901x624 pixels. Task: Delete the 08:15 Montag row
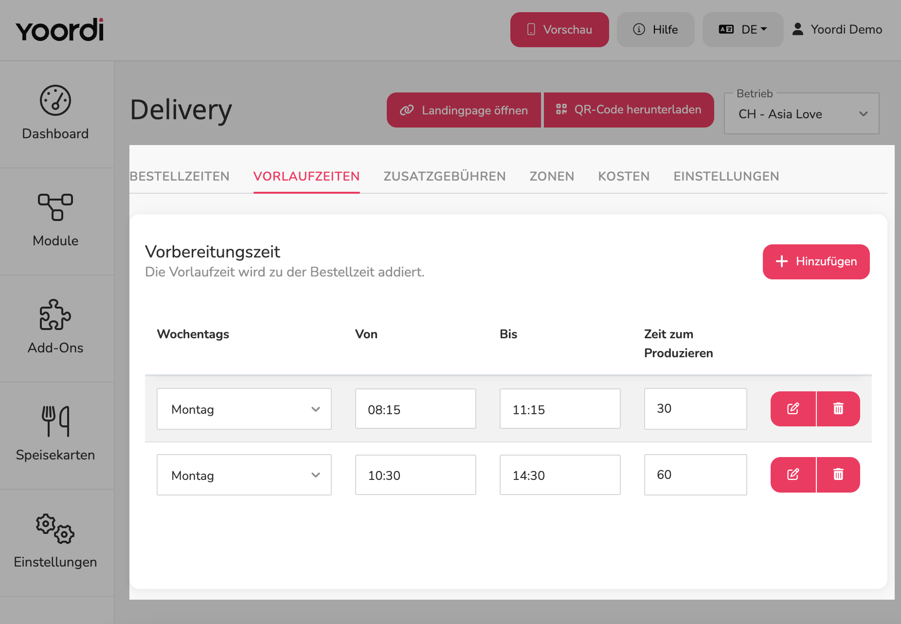coord(838,409)
